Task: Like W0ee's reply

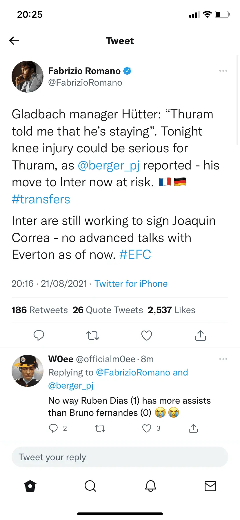Action: pos(147,428)
